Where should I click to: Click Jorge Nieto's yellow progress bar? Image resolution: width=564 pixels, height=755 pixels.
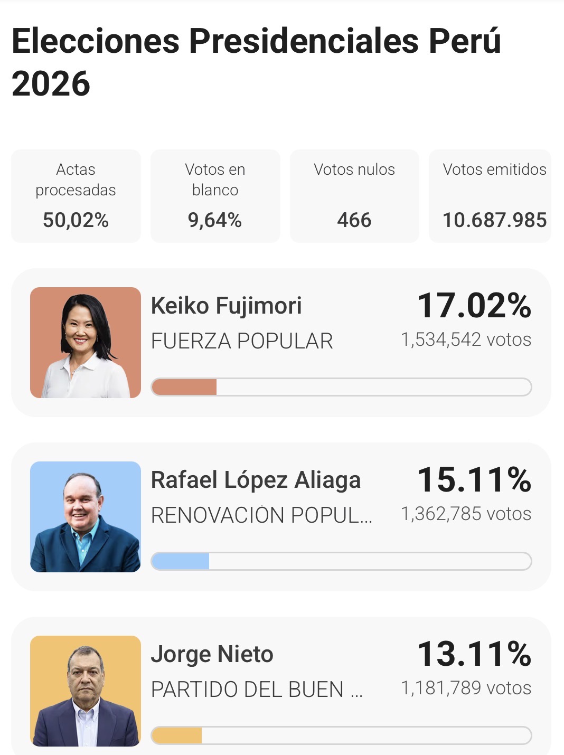tap(341, 735)
